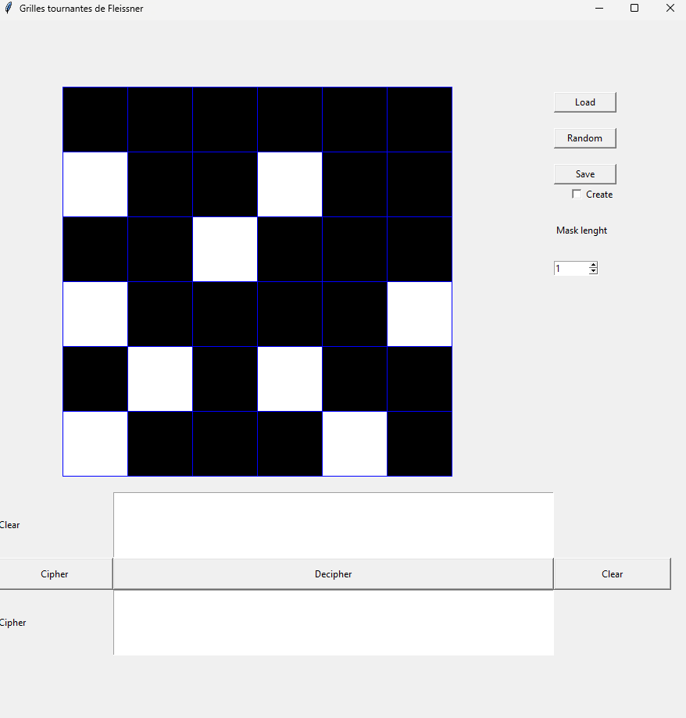Save the current grille
The width and height of the screenshot is (686, 718).
point(584,174)
